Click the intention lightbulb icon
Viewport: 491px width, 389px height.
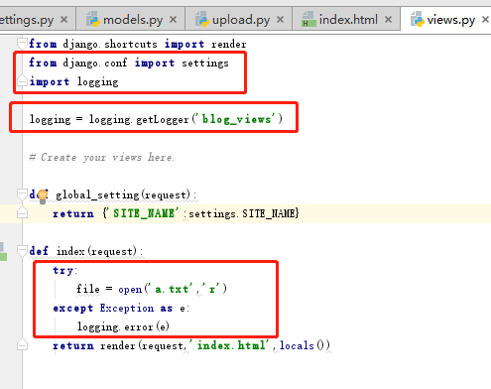[43, 196]
